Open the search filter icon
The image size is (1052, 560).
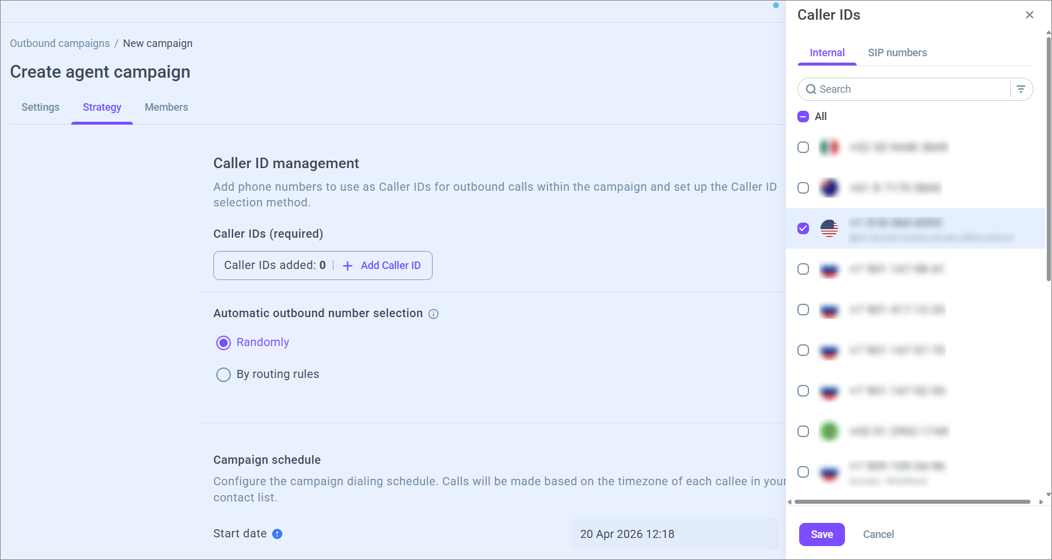click(1021, 89)
